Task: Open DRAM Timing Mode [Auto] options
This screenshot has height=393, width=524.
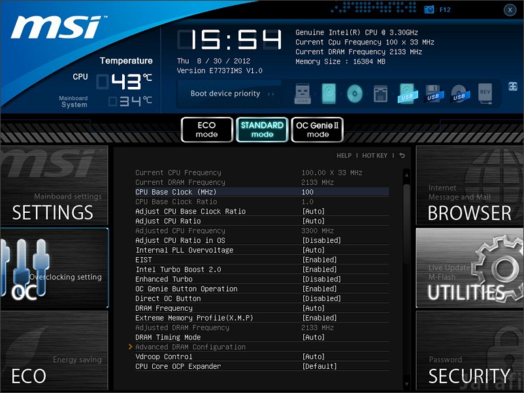Action: (x=314, y=338)
